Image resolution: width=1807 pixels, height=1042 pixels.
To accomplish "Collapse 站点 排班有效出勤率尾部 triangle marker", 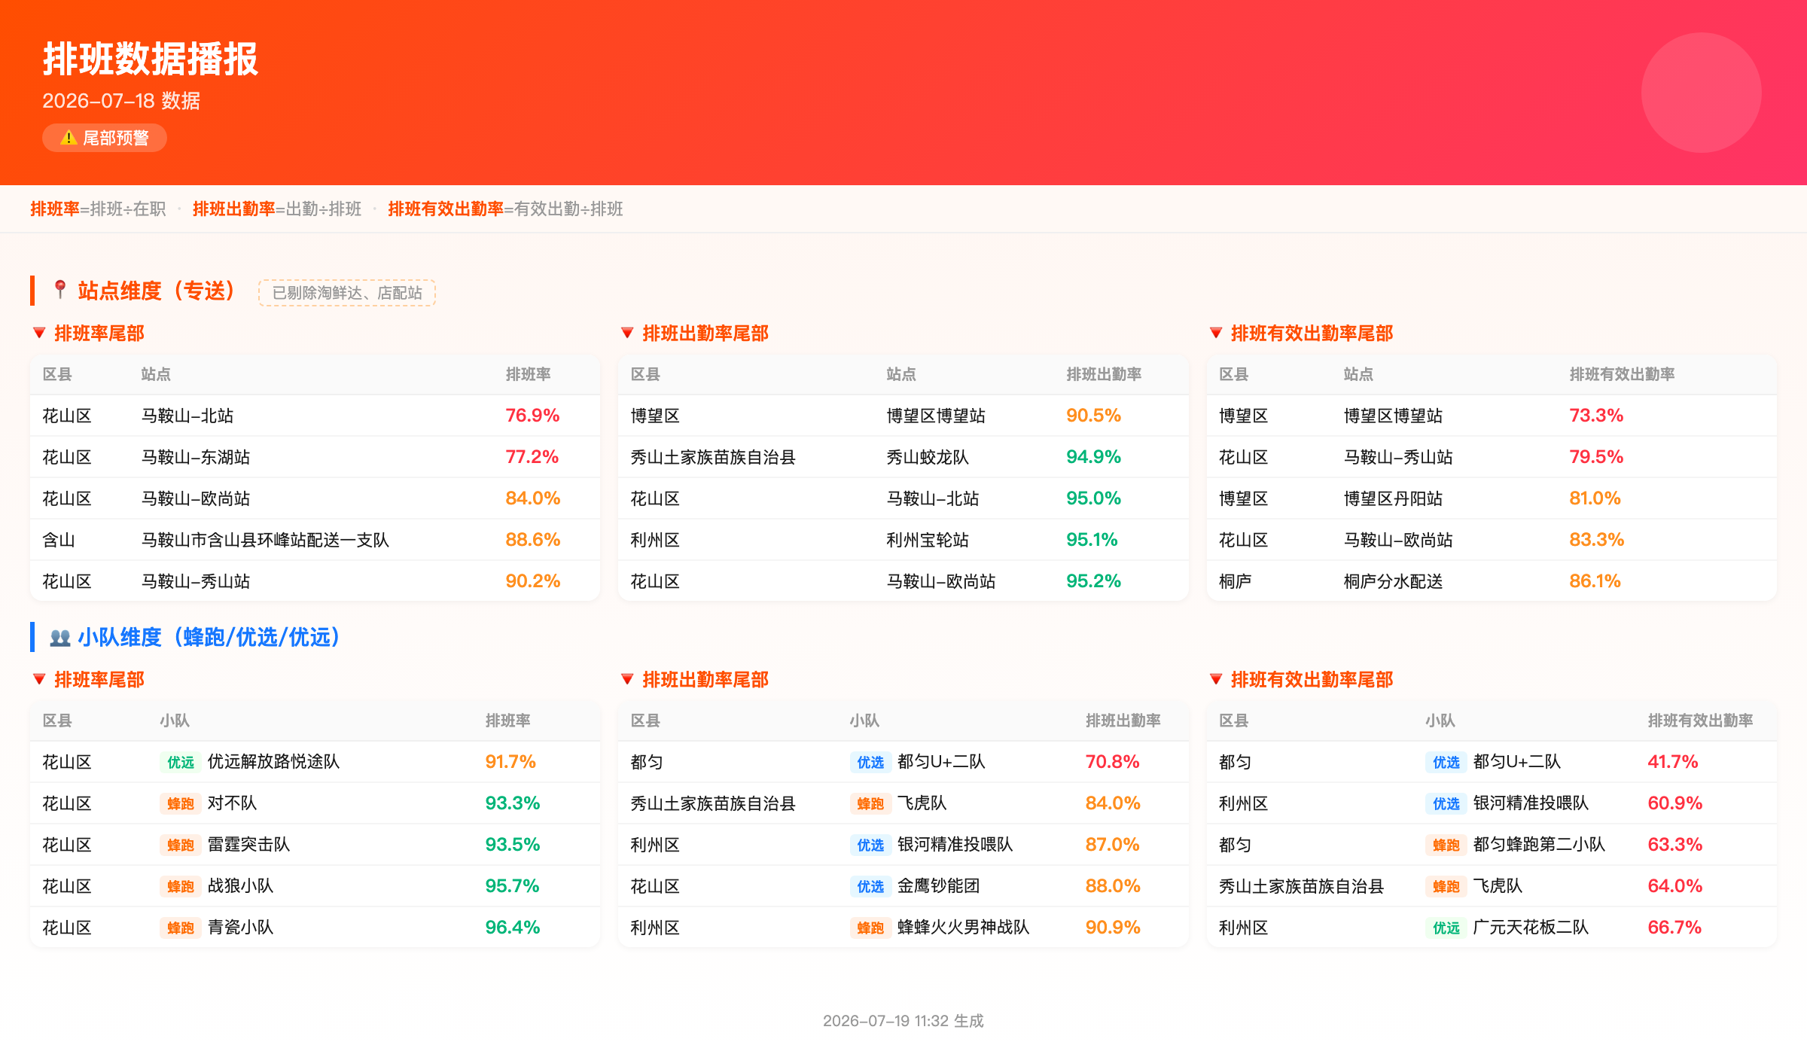I will click(1216, 333).
